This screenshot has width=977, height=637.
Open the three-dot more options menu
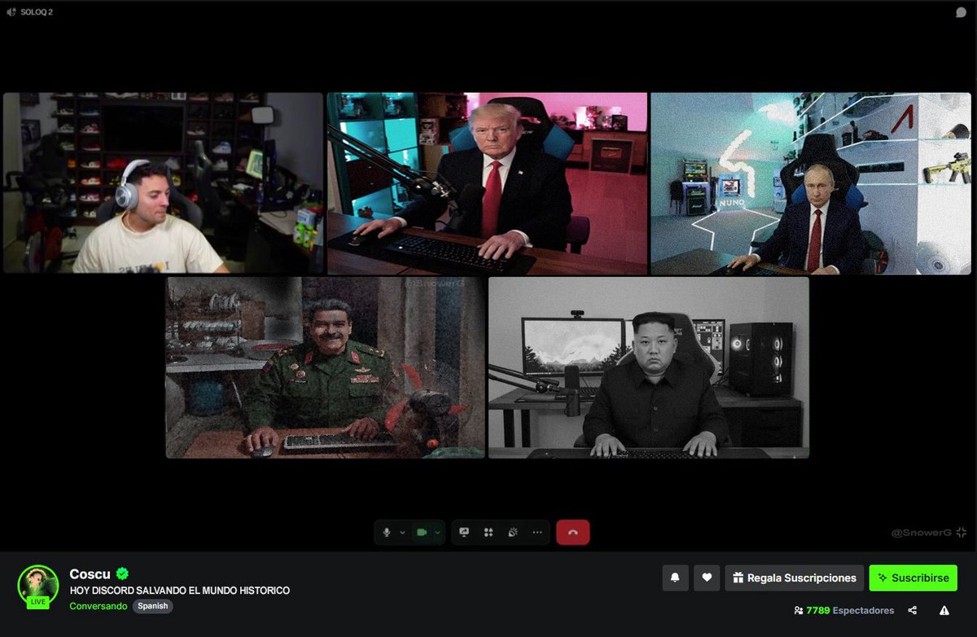click(x=537, y=533)
